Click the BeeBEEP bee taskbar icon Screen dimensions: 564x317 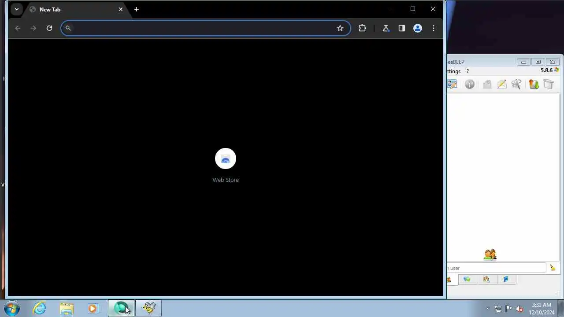click(x=148, y=308)
